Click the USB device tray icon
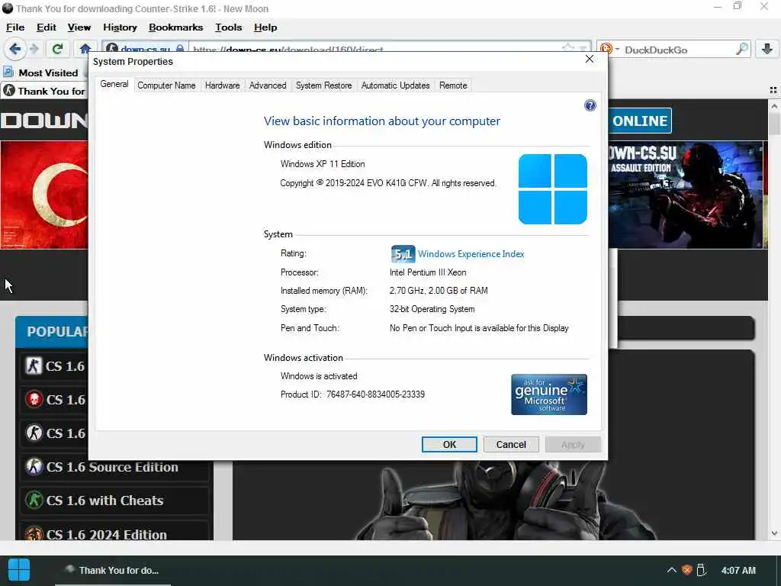Image resolution: width=781 pixels, height=586 pixels. pos(702,570)
